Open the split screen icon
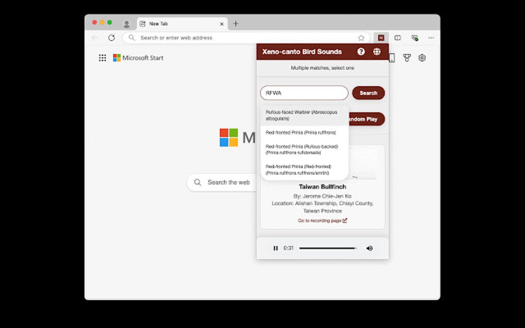This screenshot has height=328, width=525. tap(397, 38)
